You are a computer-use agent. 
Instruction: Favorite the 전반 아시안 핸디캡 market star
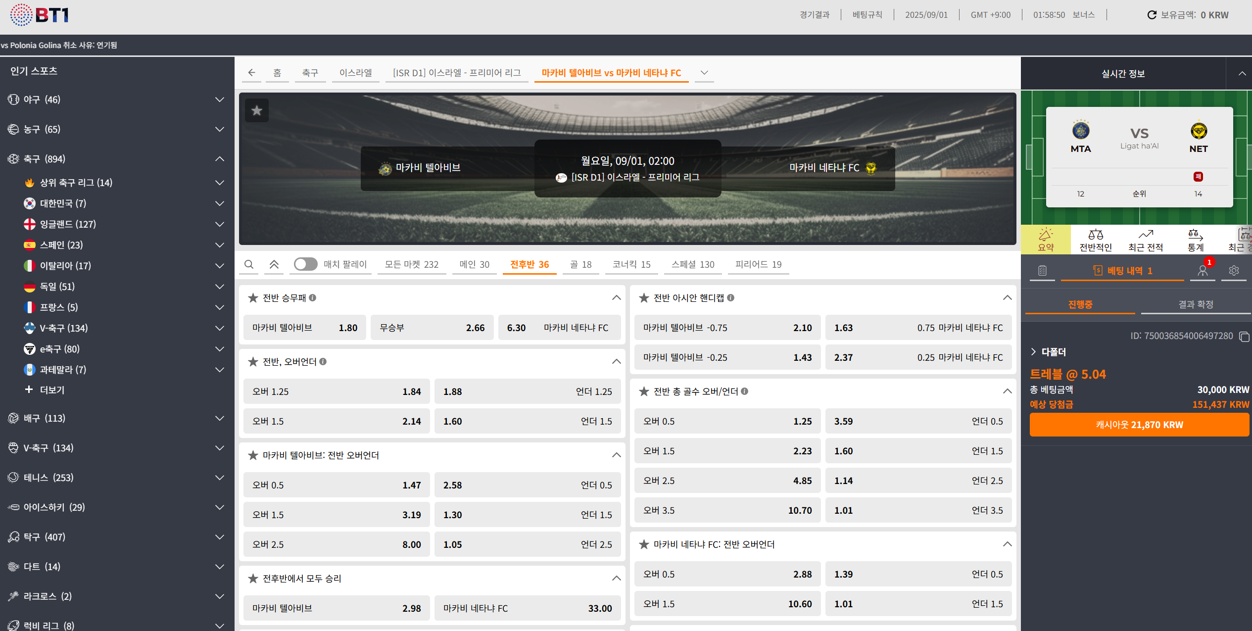coord(644,298)
